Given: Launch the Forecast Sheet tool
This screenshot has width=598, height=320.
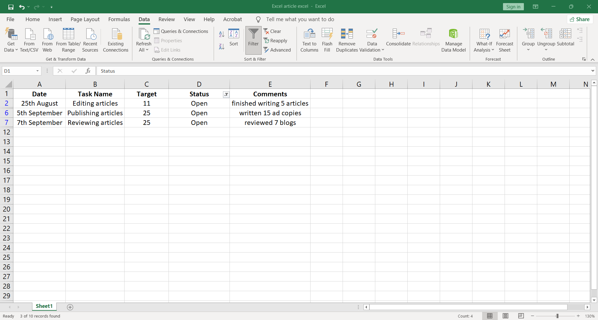Looking at the screenshot, I should [505, 40].
